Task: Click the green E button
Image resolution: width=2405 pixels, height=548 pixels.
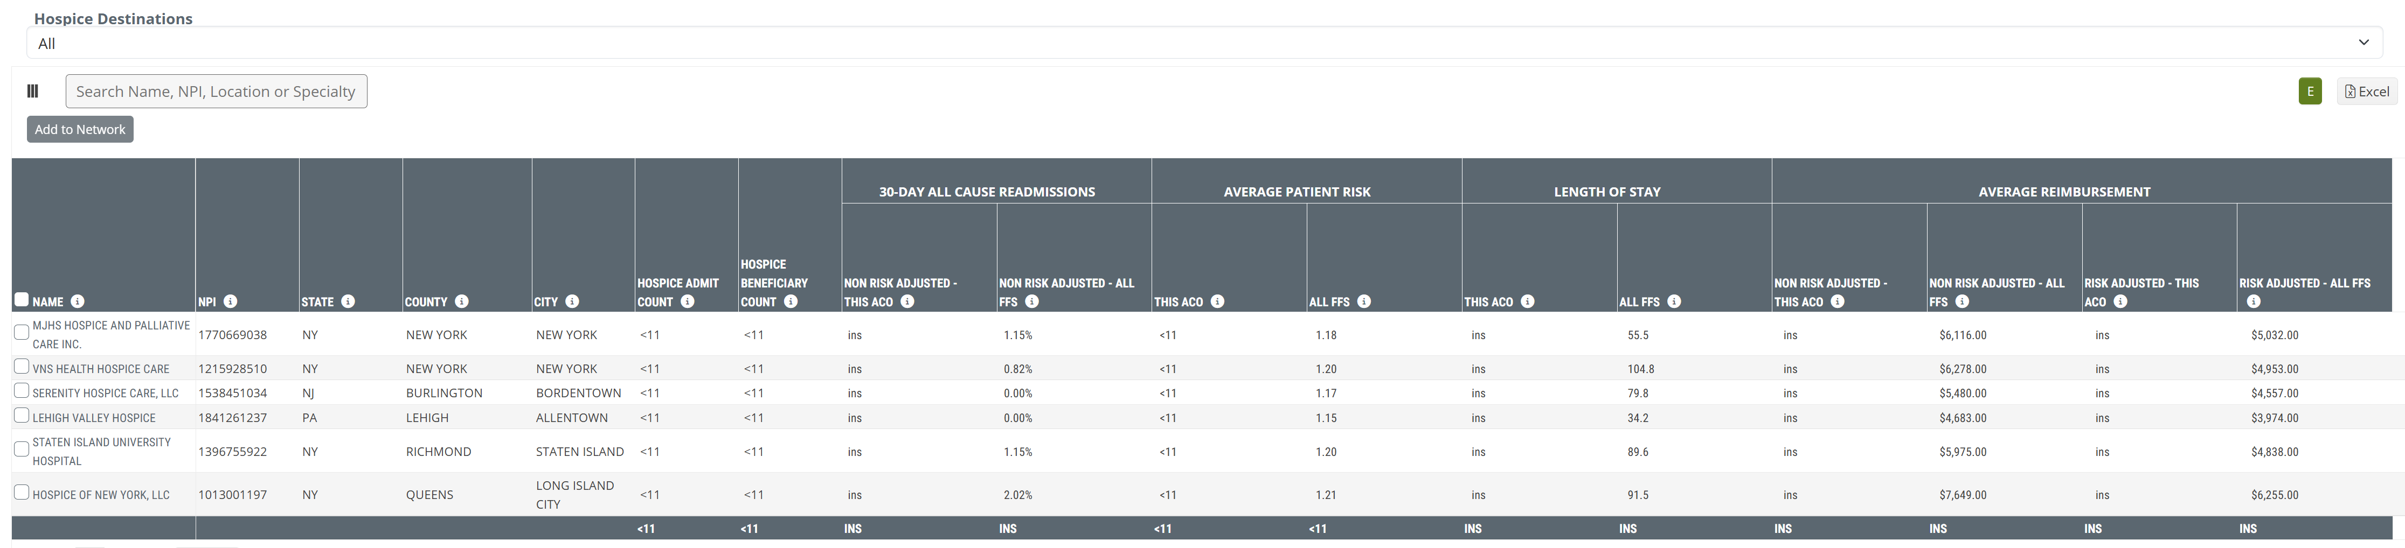Action: (x=2310, y=92)
